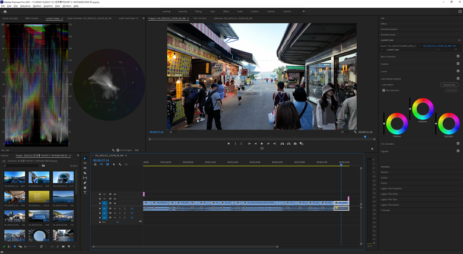Click Insert and overwrite as nests icon

95,164
